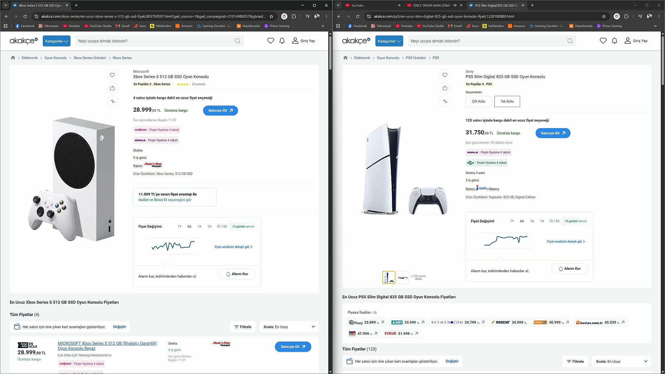Screen dimensions: 665x374
Task: Open notifications bell in right window header
Action: tap(614, 41)
